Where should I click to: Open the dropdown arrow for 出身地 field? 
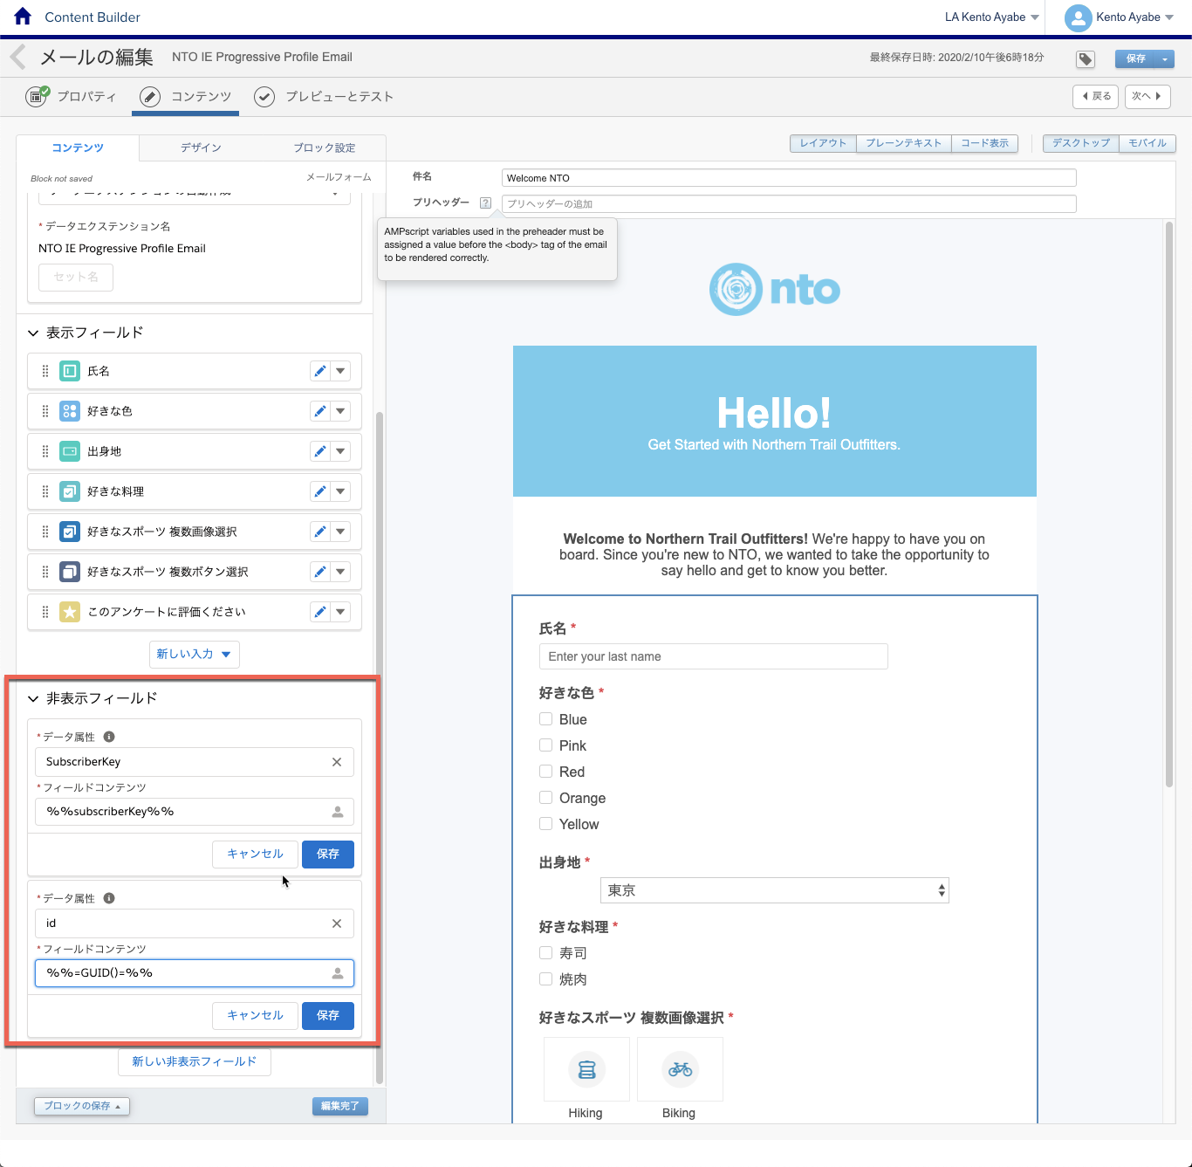point(340,451)
